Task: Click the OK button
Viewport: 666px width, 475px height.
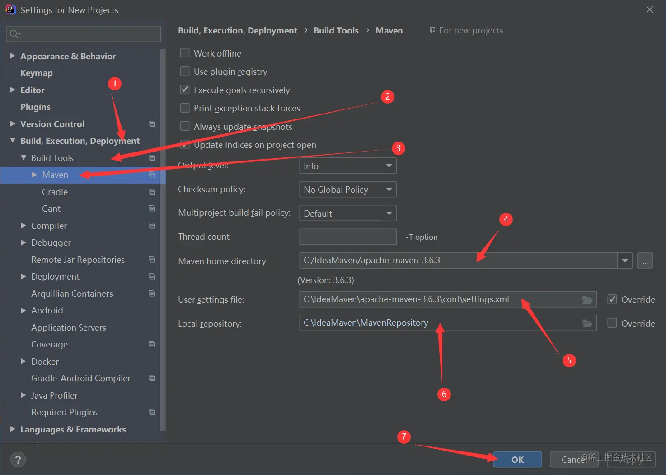Action: click(517, 460)
